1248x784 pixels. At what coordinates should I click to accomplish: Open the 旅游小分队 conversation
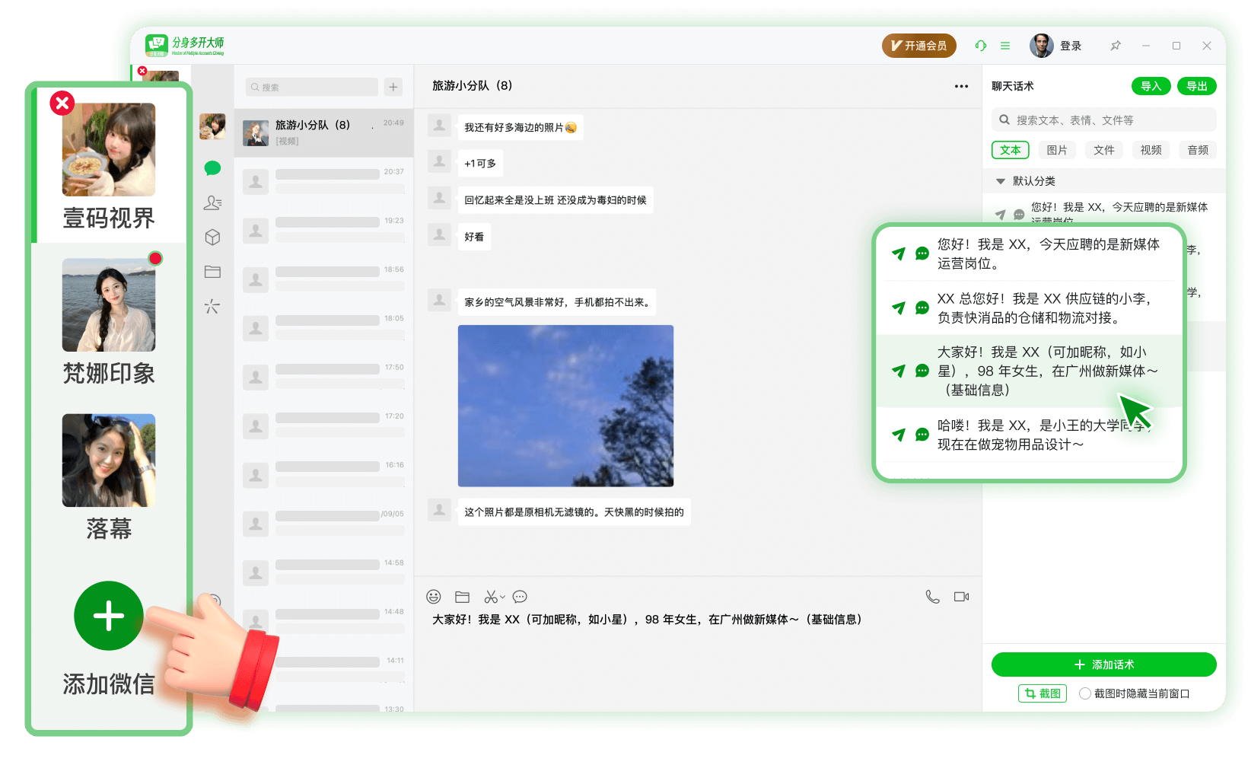[323, 129]
